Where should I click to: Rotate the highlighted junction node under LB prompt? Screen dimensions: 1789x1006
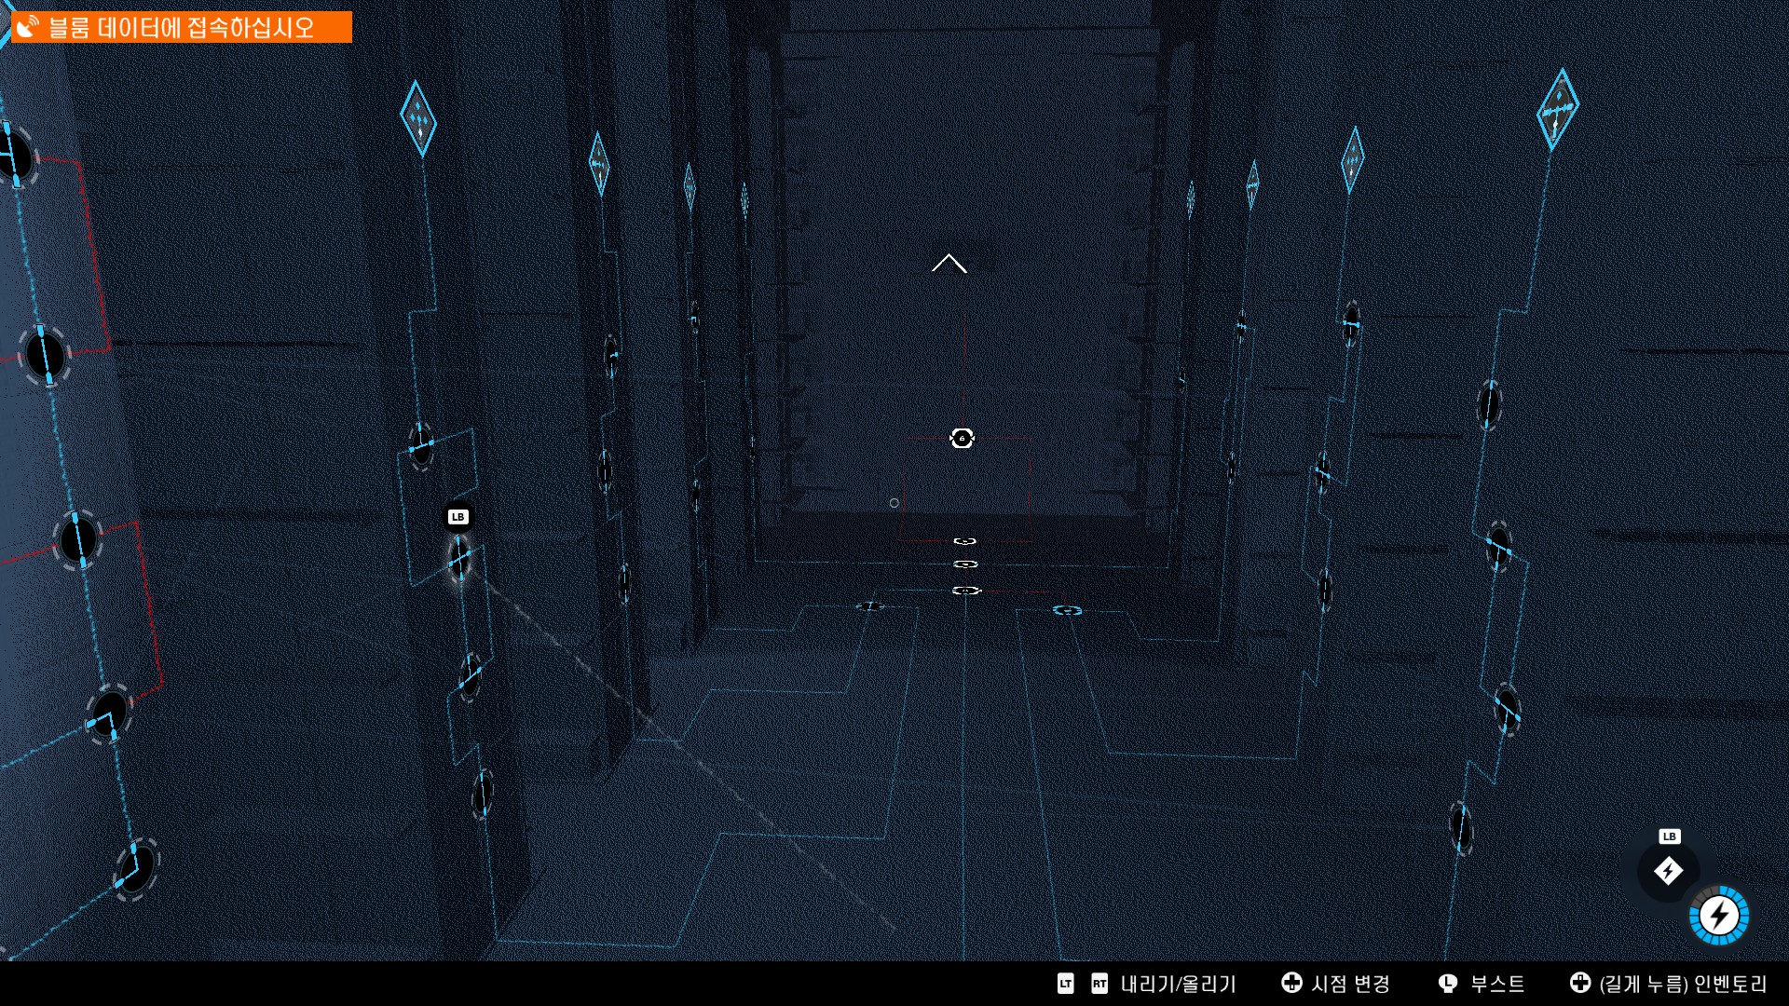point(459,559)
